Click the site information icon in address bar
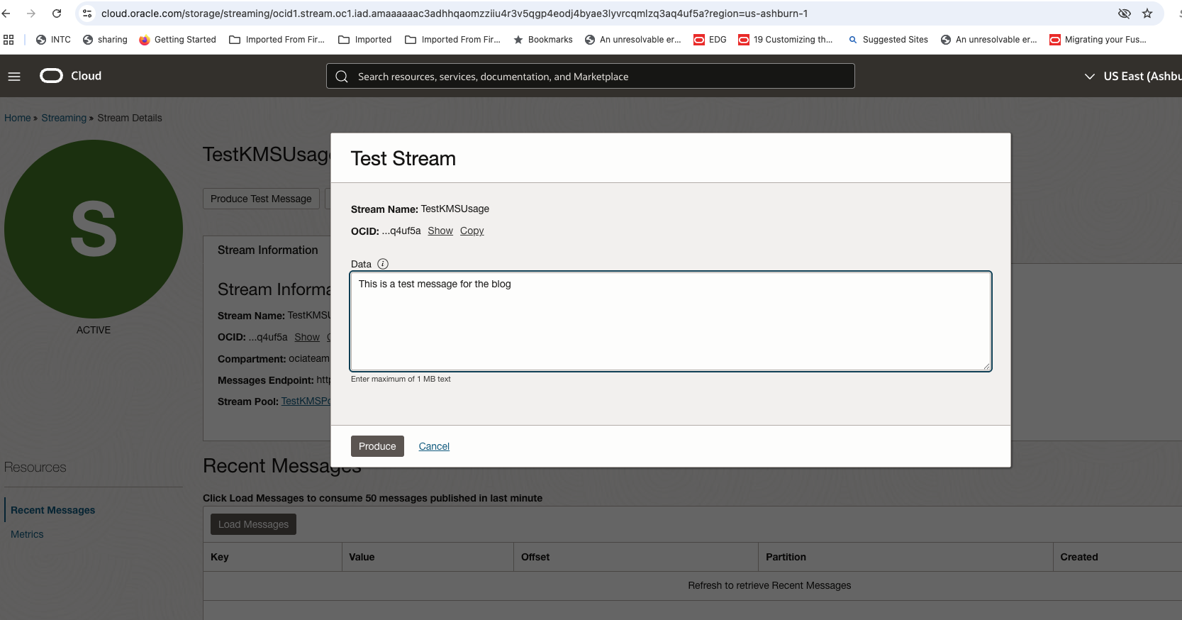Screen dimensions: 1182x620 [x=87, y=13]
